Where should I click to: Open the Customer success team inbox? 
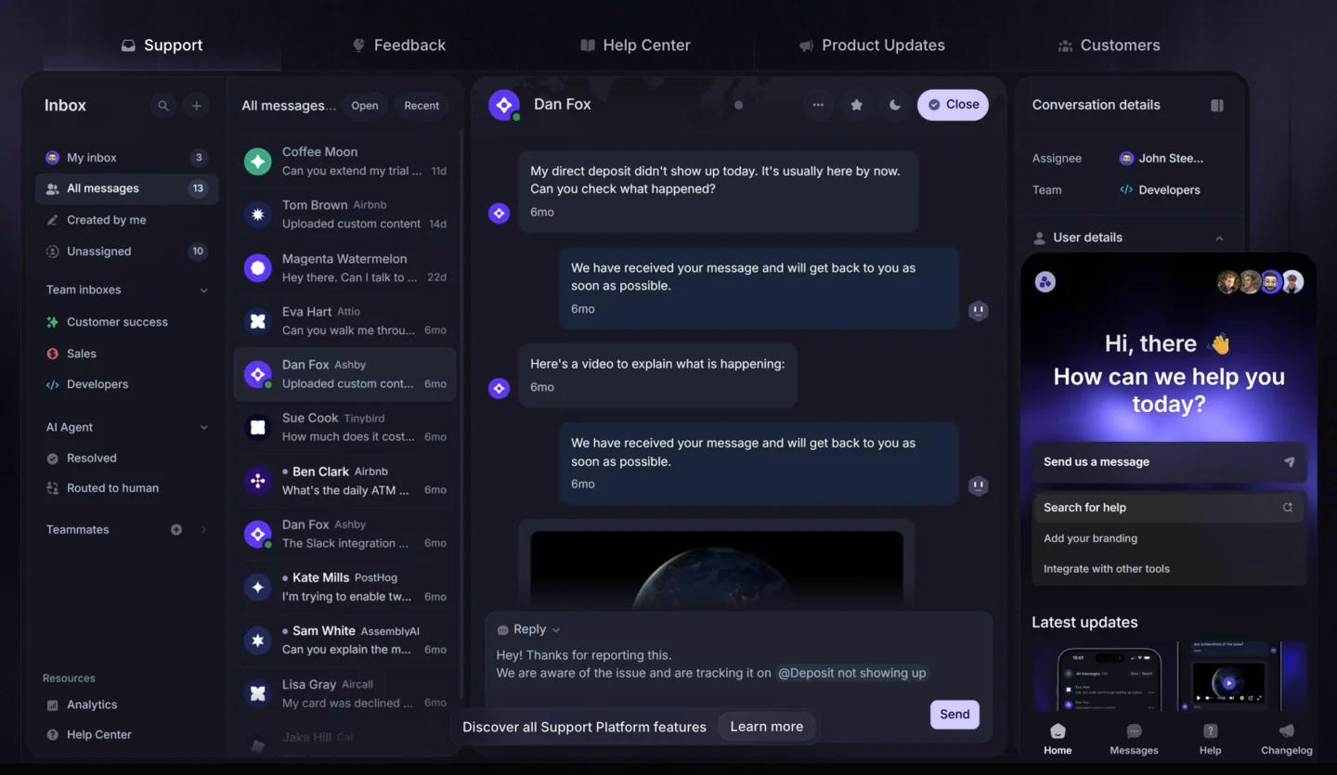[x=127, y=322]
